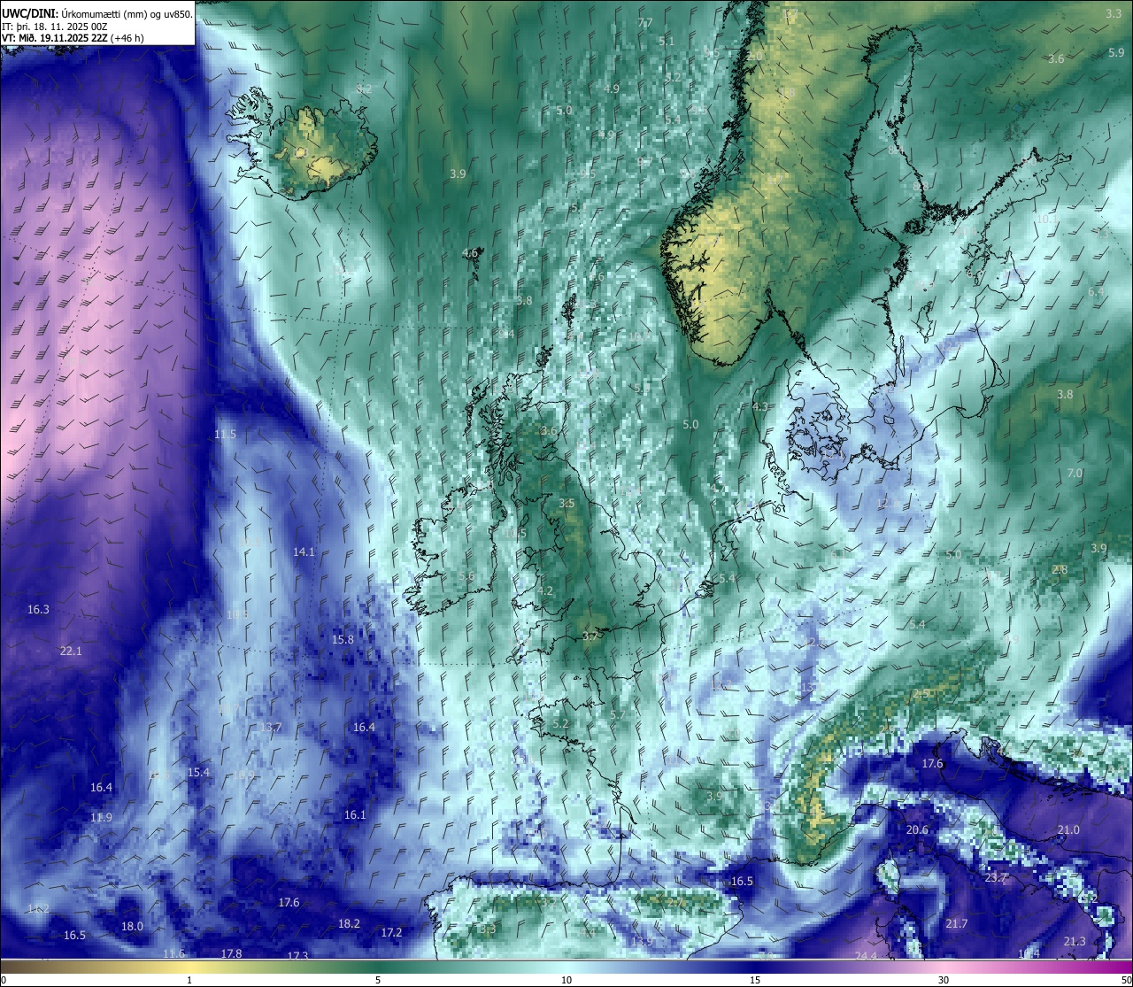The image size is (1133, 987).
Task: Click the colorbar label 30
Action: 944,979
